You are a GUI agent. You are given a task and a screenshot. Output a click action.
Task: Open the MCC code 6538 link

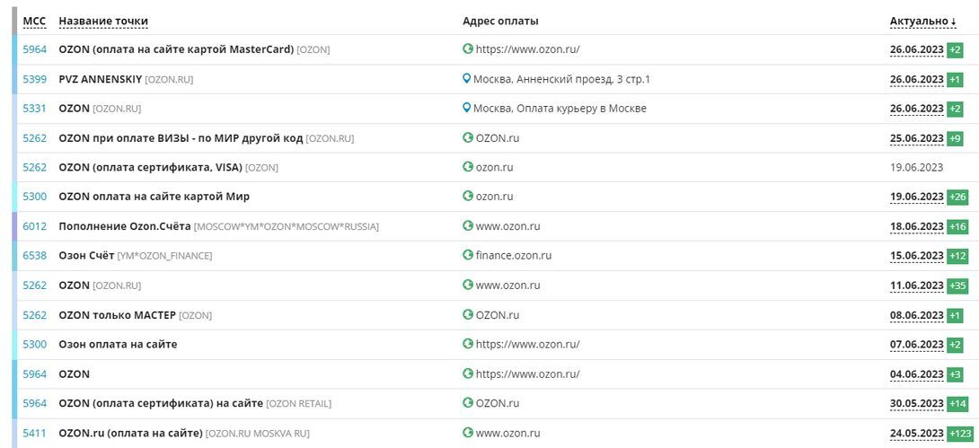[34, 256]
